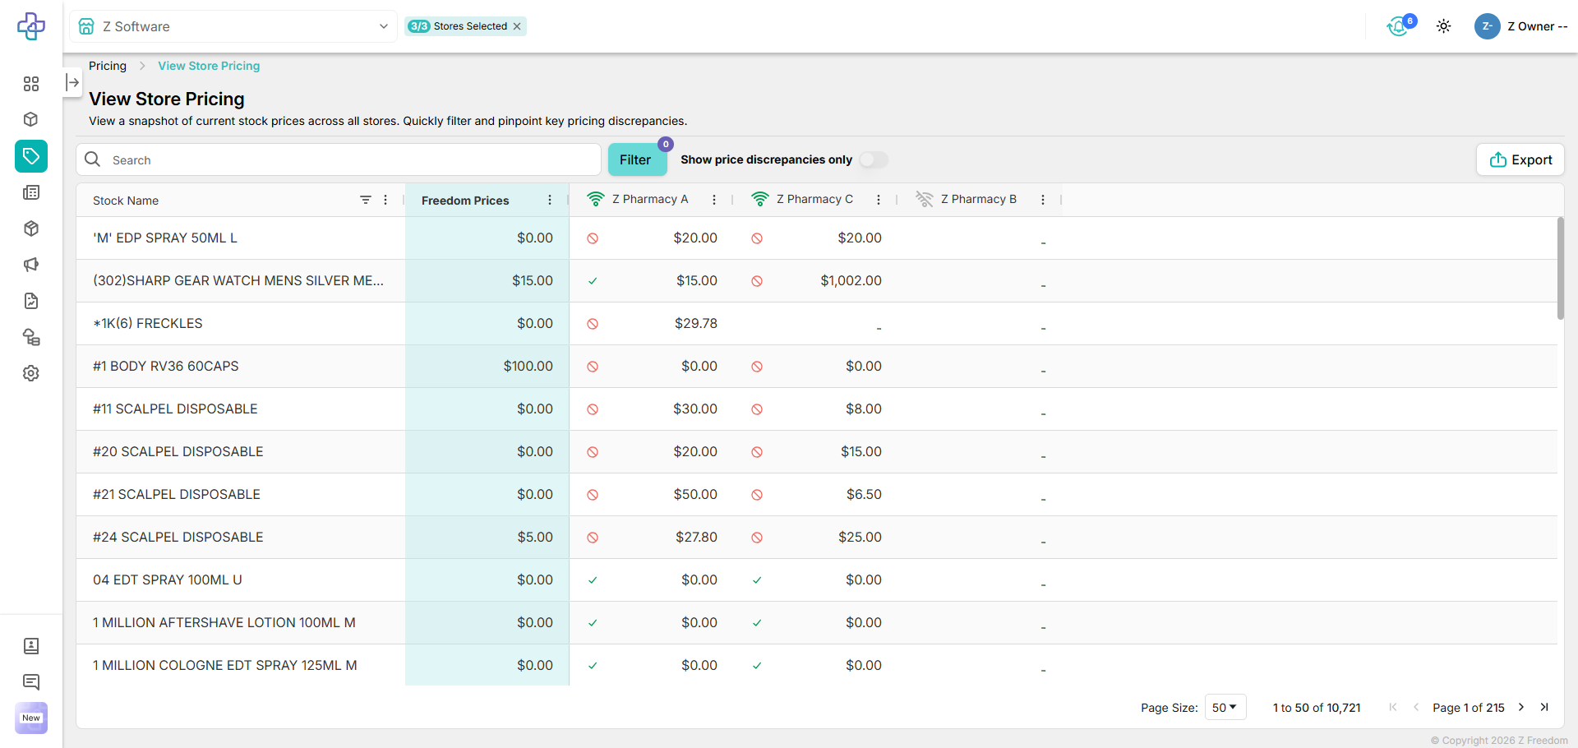1578x748 pixels.
Task: Click the Export button
Action: (1520, 159)
